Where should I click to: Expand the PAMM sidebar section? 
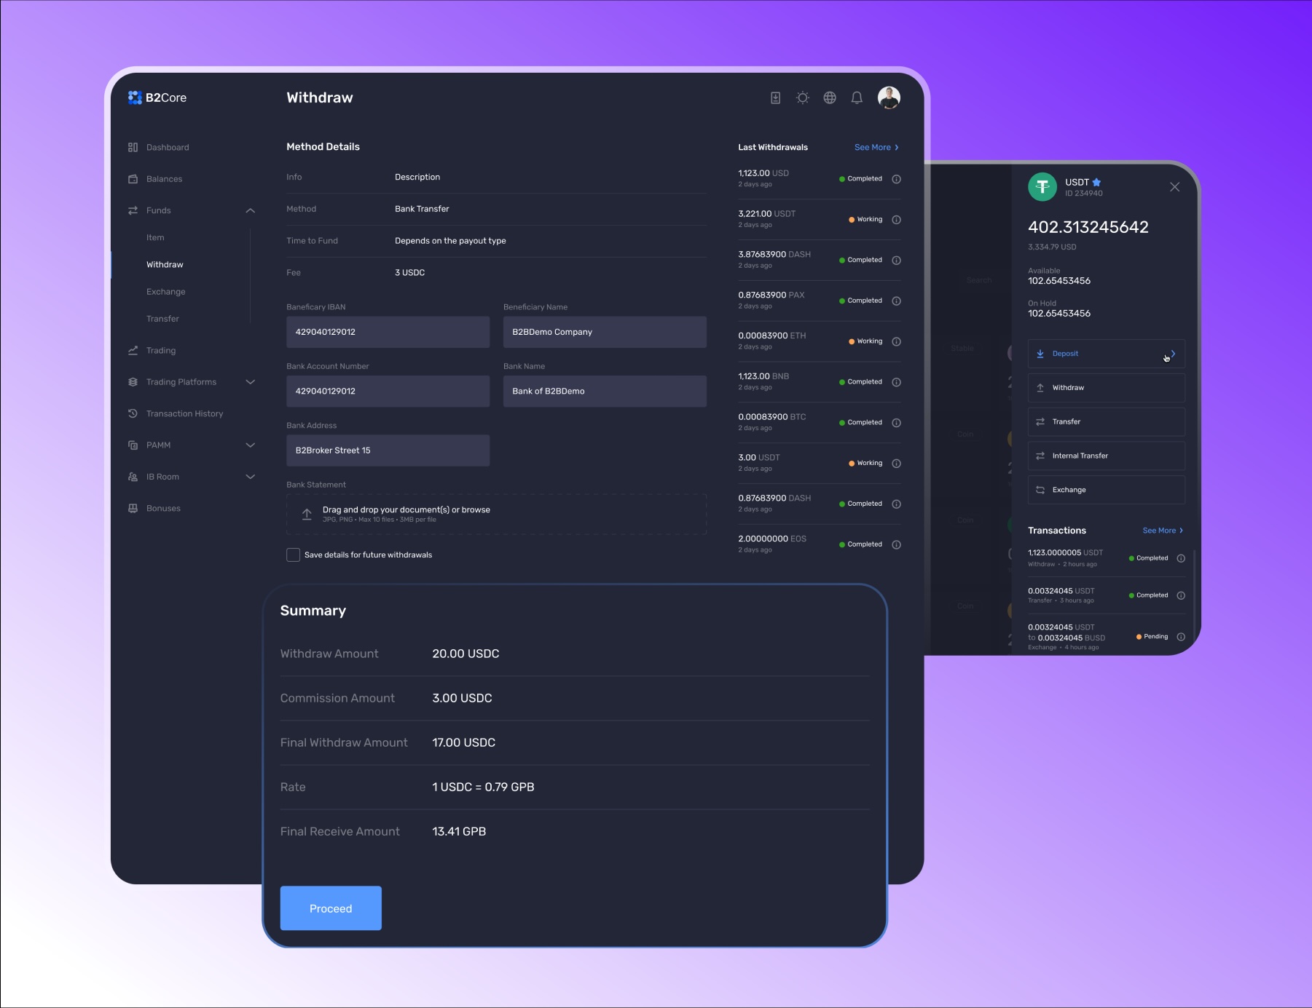[x=250, y=445]
